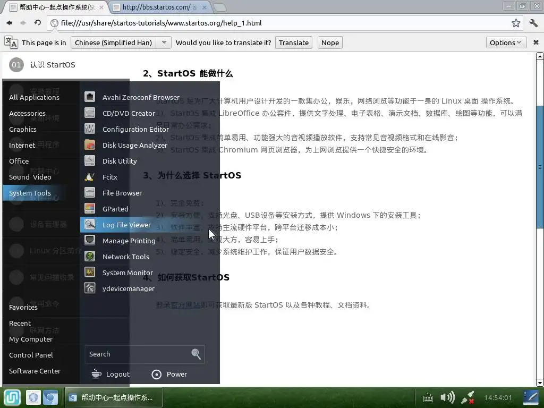Select the All Applications category
The height and width of the screenshot is (408, 544).
click(34, 98)
